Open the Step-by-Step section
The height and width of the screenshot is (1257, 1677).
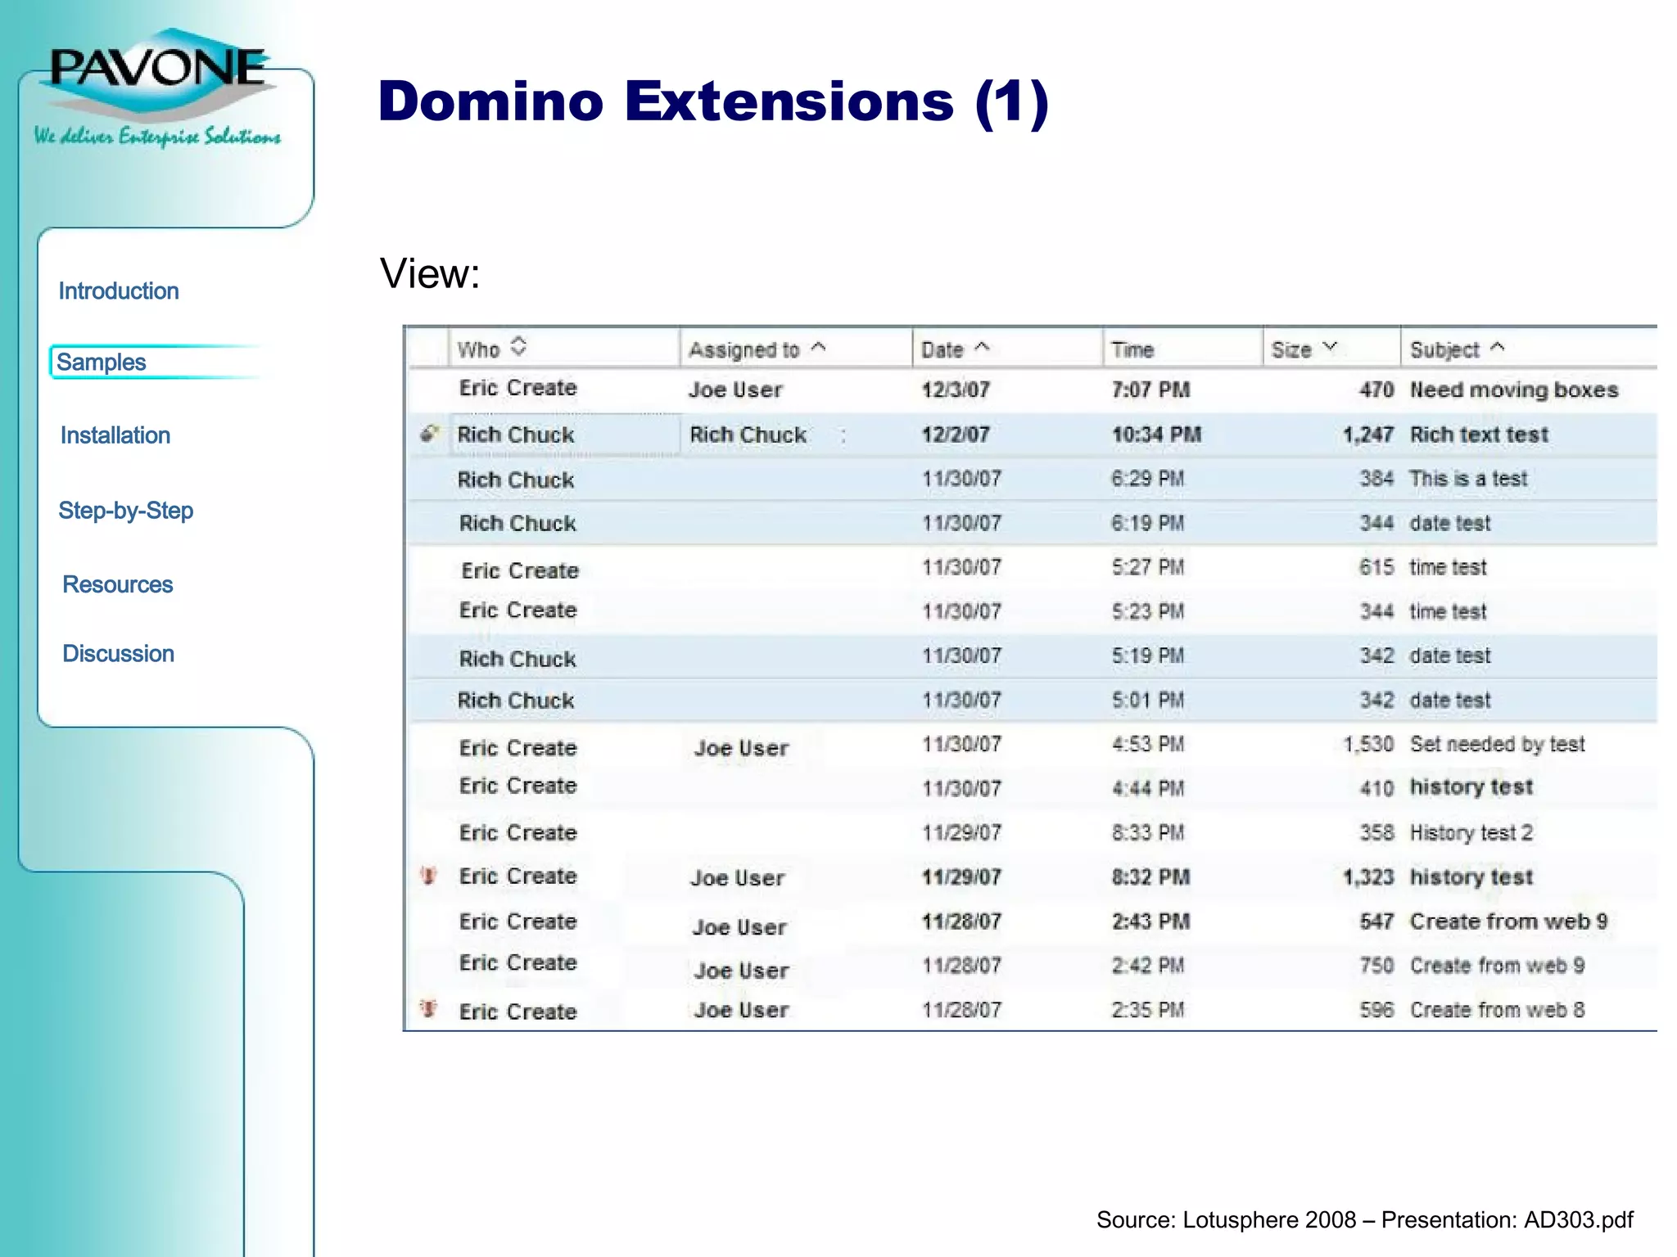click(126, 511)
